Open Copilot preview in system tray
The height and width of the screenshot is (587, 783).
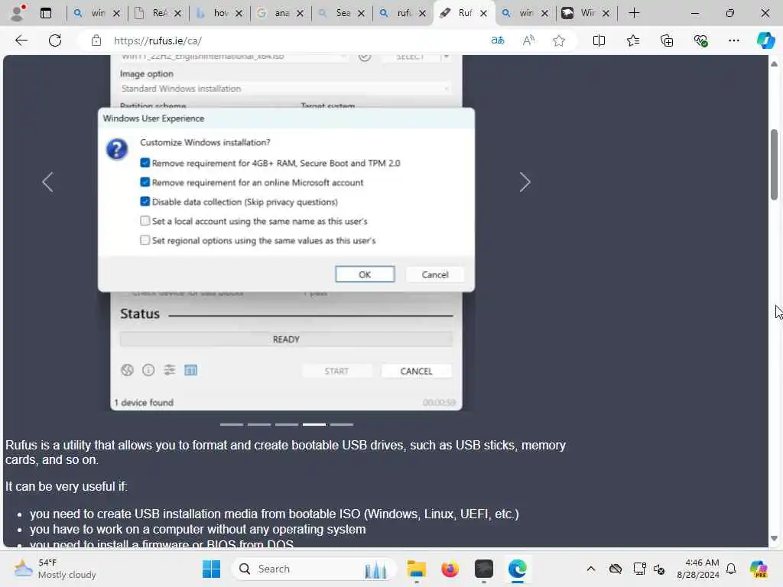759,569
